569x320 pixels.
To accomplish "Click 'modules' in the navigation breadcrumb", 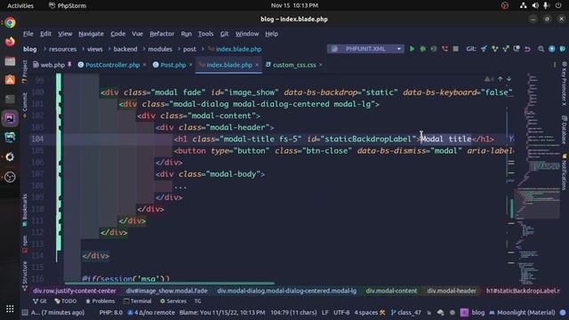I will click(x=160, y=49).
